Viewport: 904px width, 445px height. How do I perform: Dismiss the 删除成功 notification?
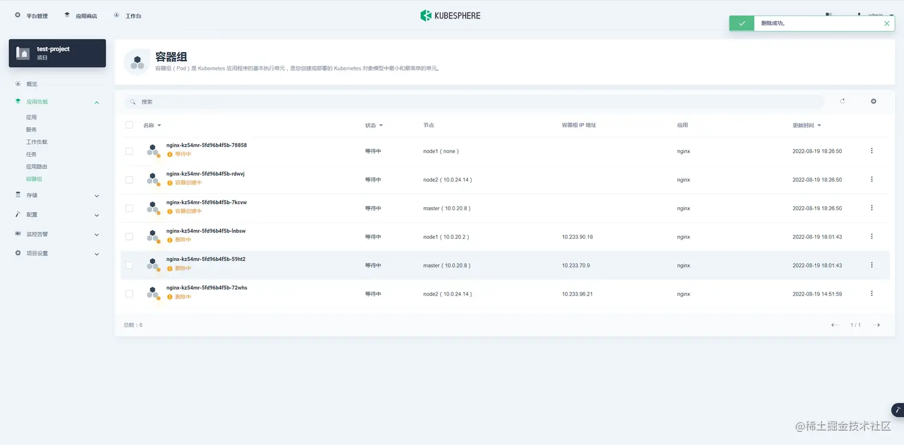tap(887, 23)
